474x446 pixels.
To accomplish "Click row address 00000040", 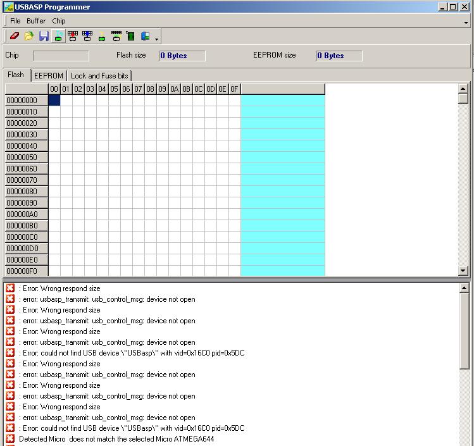I will pyautogui.click(x=27, y=146).
